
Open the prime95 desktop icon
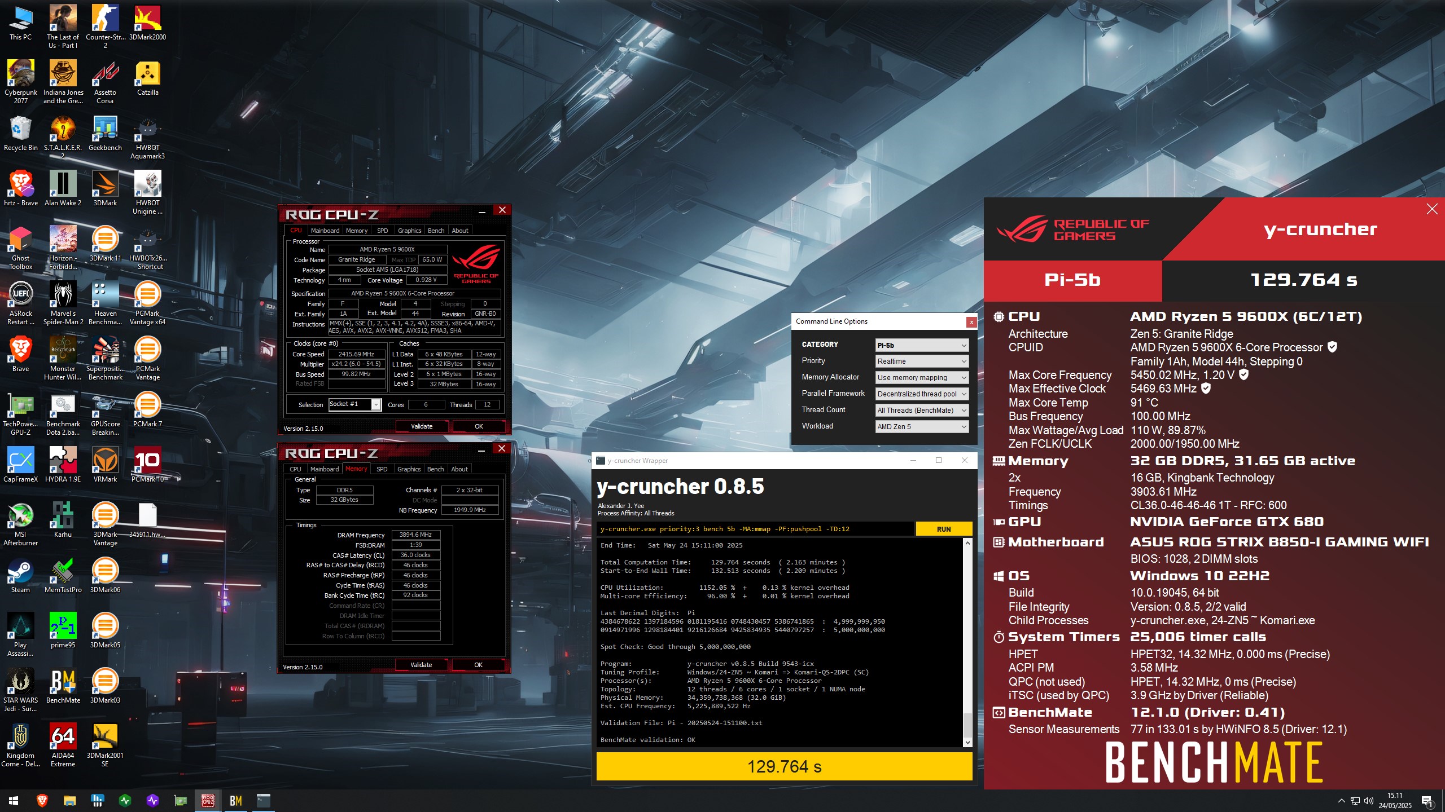click(x=63, y=630)
